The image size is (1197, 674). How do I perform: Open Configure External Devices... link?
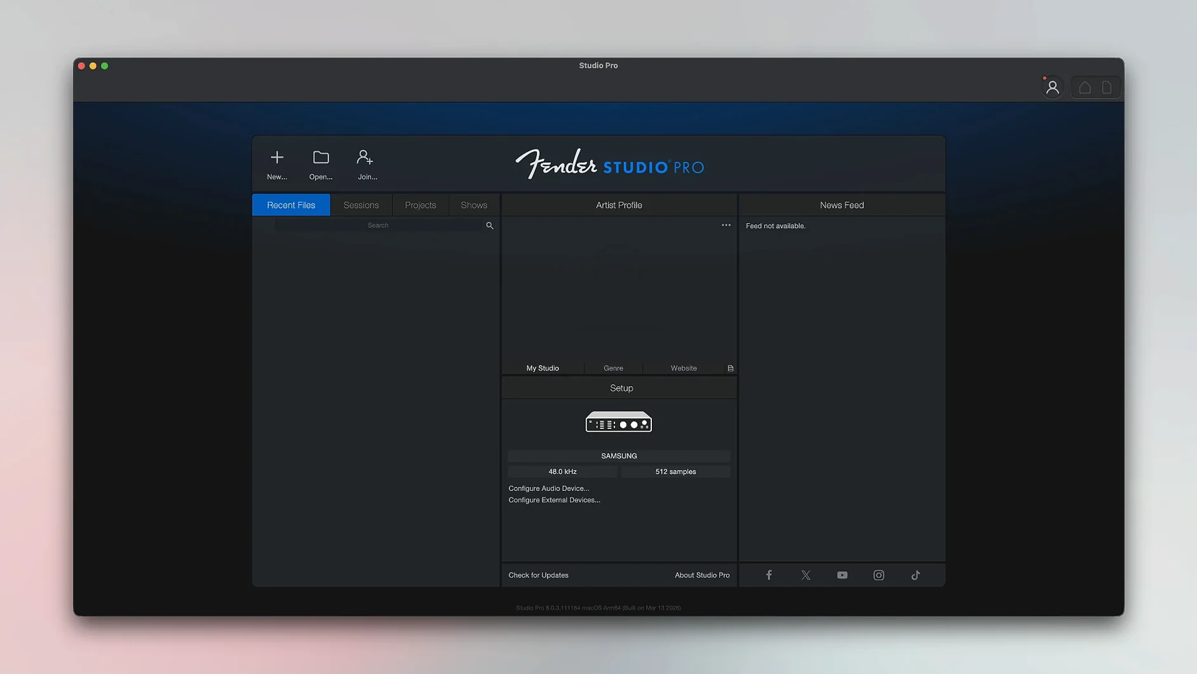point(554,500)
